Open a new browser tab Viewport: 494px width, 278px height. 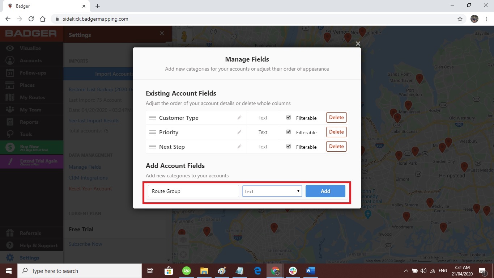point(98,6)
